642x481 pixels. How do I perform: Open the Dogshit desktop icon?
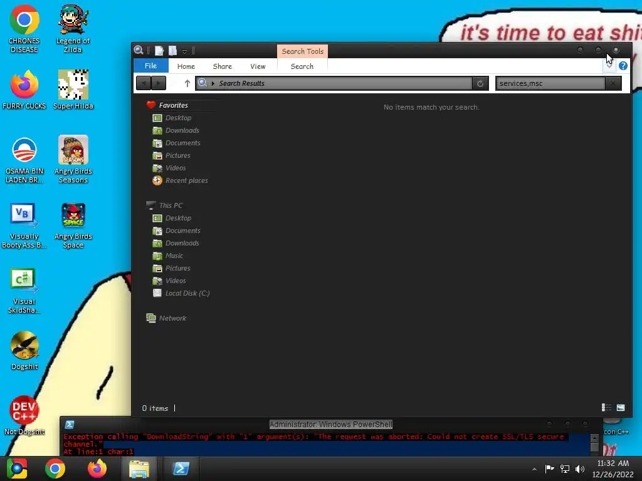click(24, 350)
